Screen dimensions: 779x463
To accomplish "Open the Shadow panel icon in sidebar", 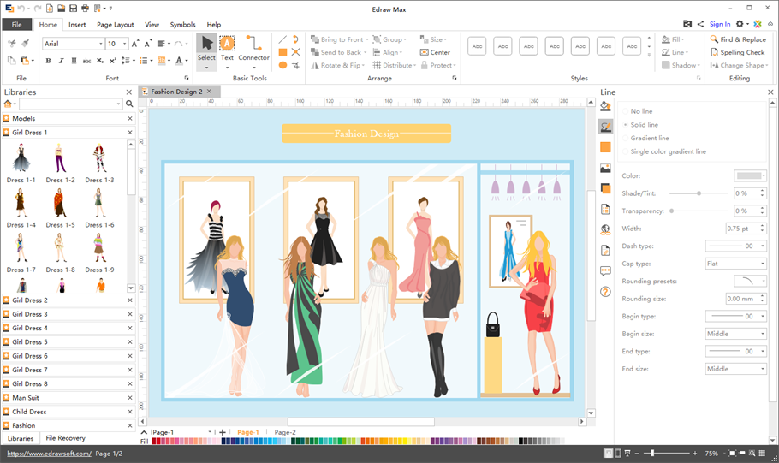I will [x=605, y=147].
